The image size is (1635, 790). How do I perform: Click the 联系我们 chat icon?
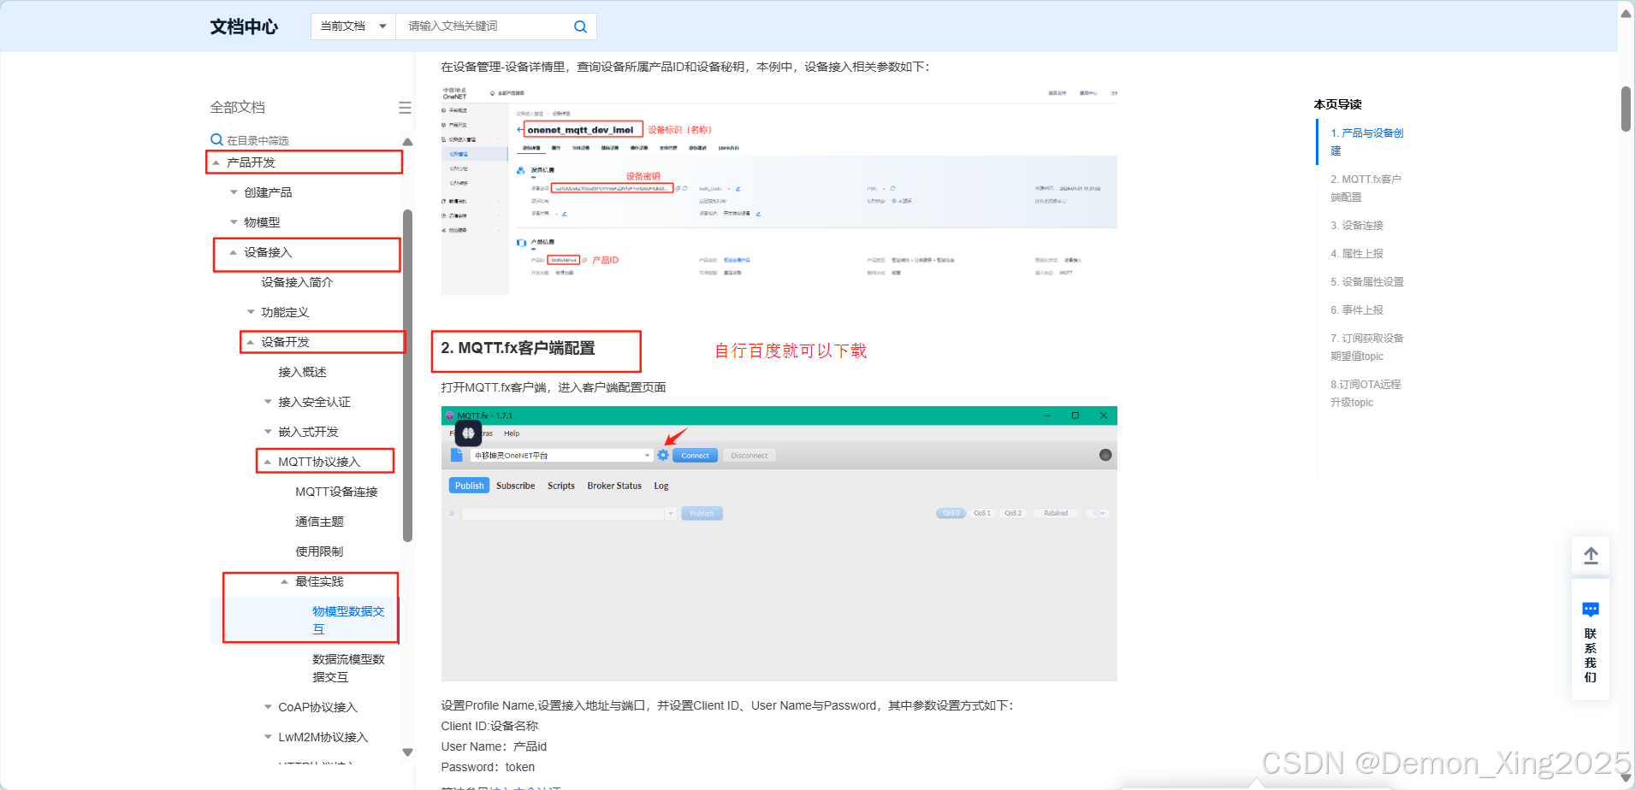[1591, 610]
